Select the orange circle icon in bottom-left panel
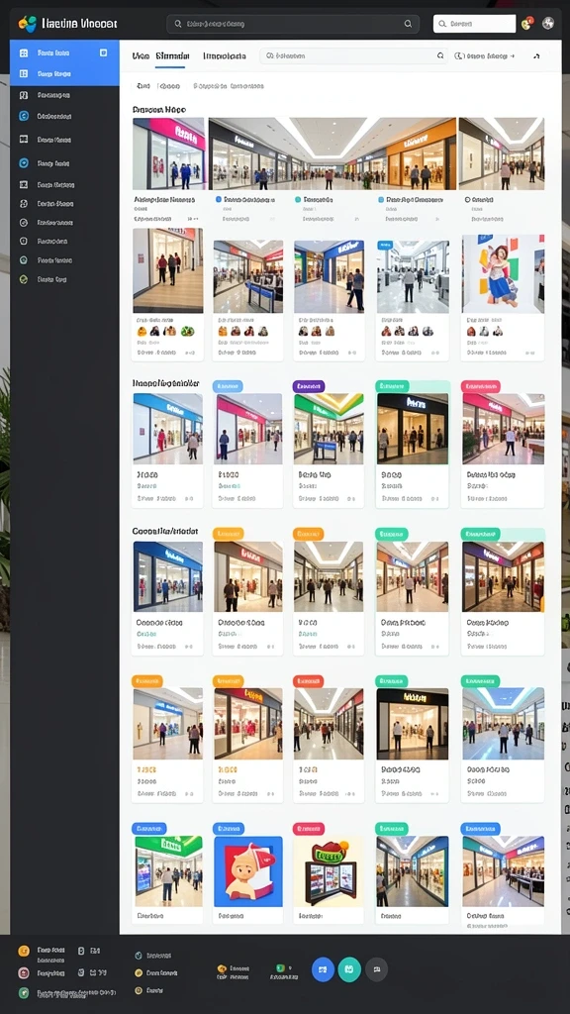The image size is (570, 1014). coord(24,951)
